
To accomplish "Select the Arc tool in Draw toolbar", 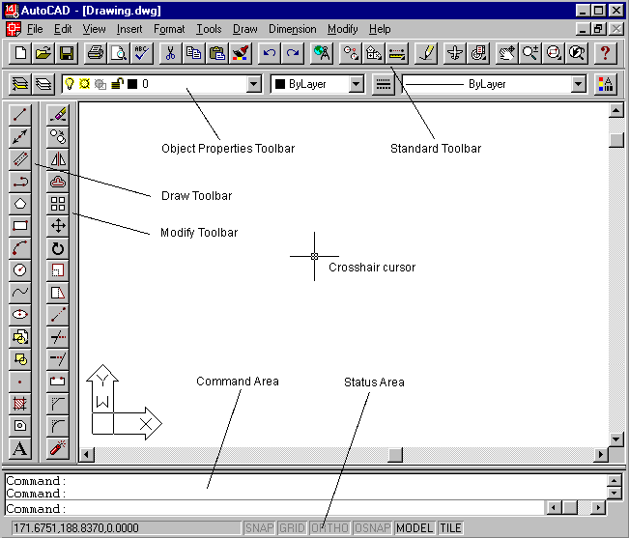I will (x=19, y=248).
